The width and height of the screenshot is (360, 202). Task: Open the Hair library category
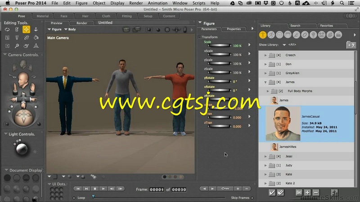point(288,35)
